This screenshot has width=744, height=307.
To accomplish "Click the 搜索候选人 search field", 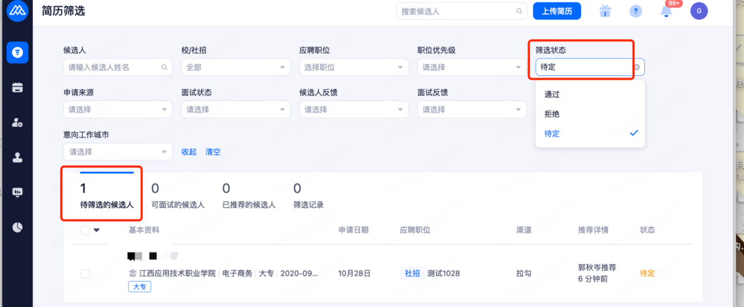I will [x=457, y=11].
